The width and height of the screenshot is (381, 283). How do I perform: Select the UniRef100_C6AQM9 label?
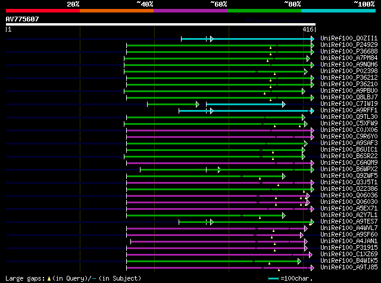pyautogui.click(x=349, y=163)
